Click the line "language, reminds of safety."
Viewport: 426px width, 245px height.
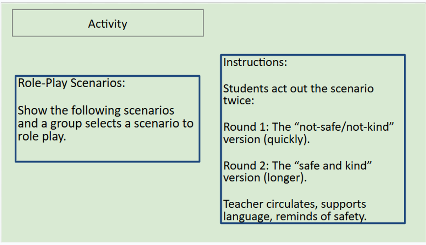295,217
